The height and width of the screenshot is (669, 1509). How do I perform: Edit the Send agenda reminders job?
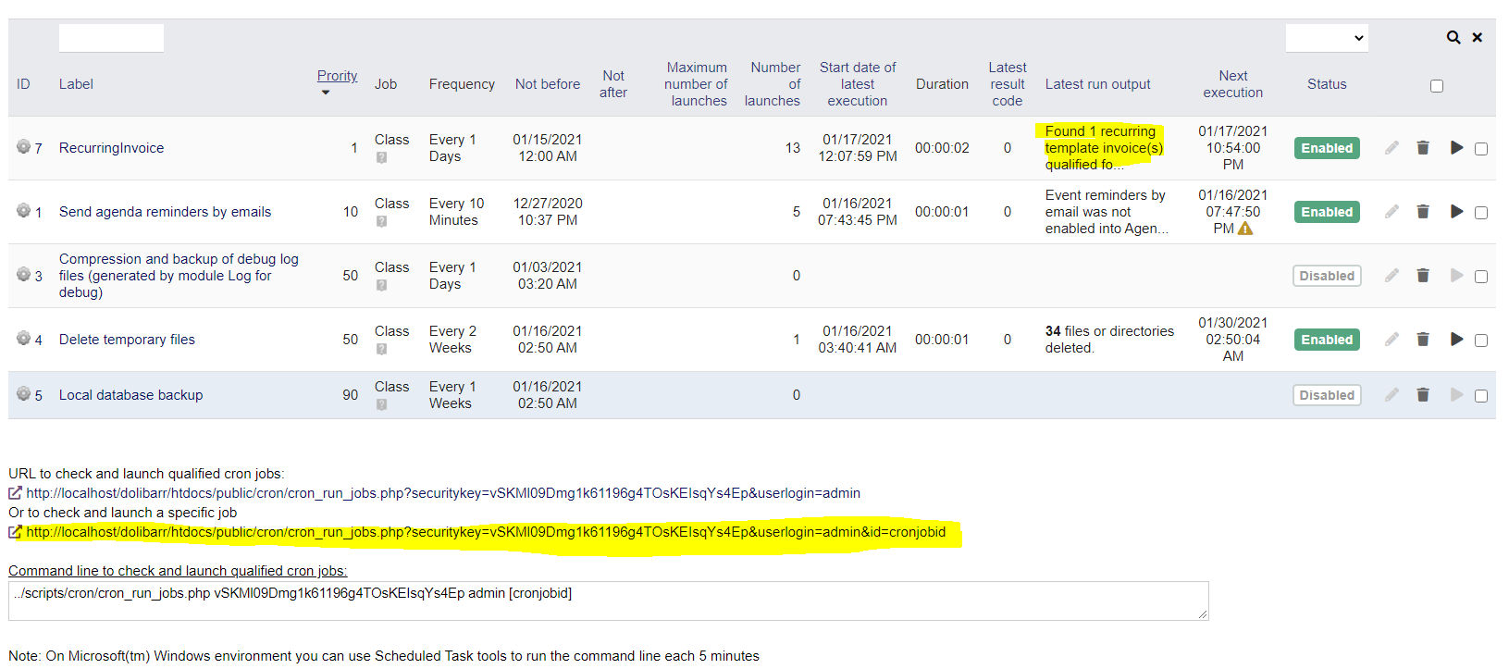click(1391, 212)
